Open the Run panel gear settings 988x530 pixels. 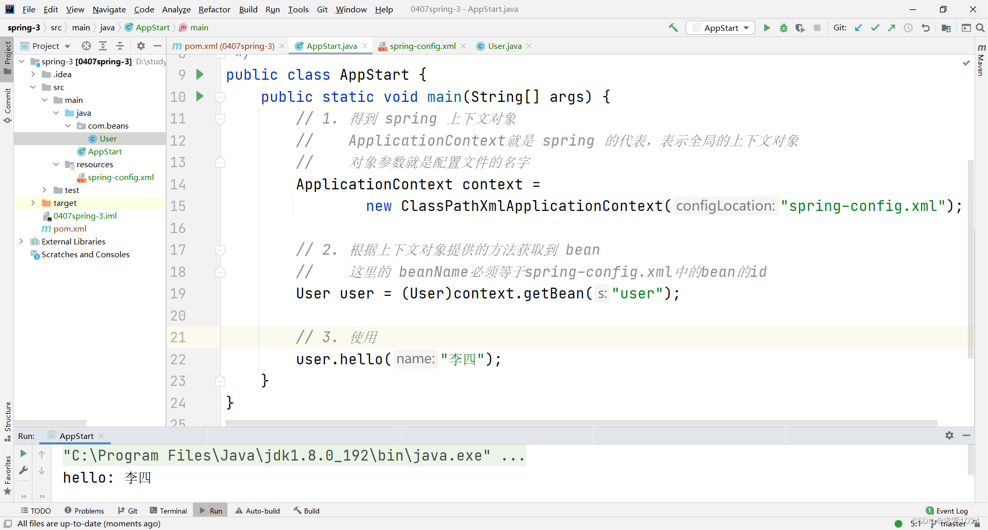click(949, 435)
